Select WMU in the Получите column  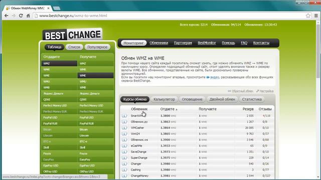[95, 81]
